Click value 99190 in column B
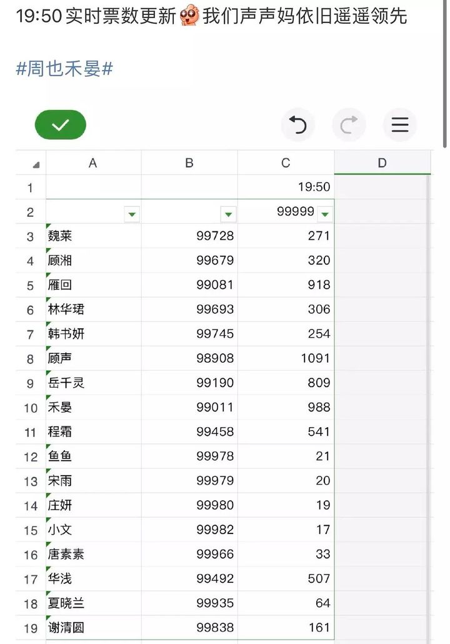This screenshot has width=450, height=644. coord(215,383)
